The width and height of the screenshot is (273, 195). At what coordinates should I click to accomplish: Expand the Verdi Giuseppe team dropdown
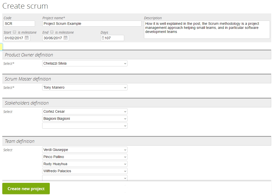click(x=85, y=150)
